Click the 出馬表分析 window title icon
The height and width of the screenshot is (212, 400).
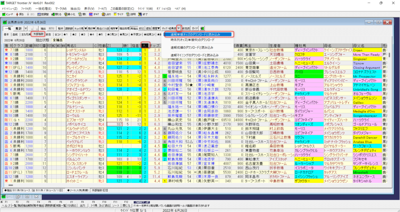coord(5,22)
